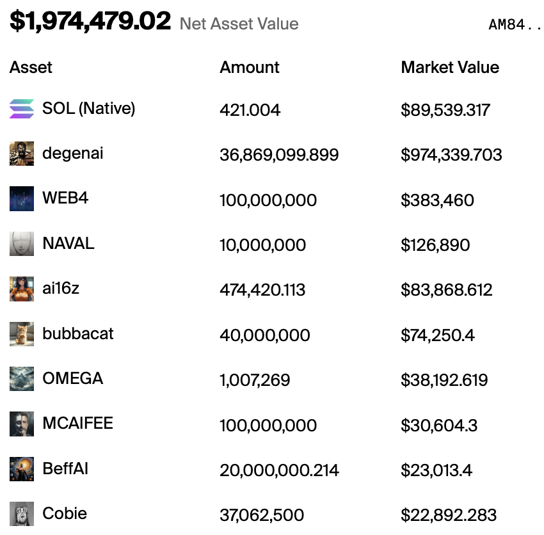Click the MCAIFEE portrait icon
Viewport: 544px width, 535px height.
22,424
